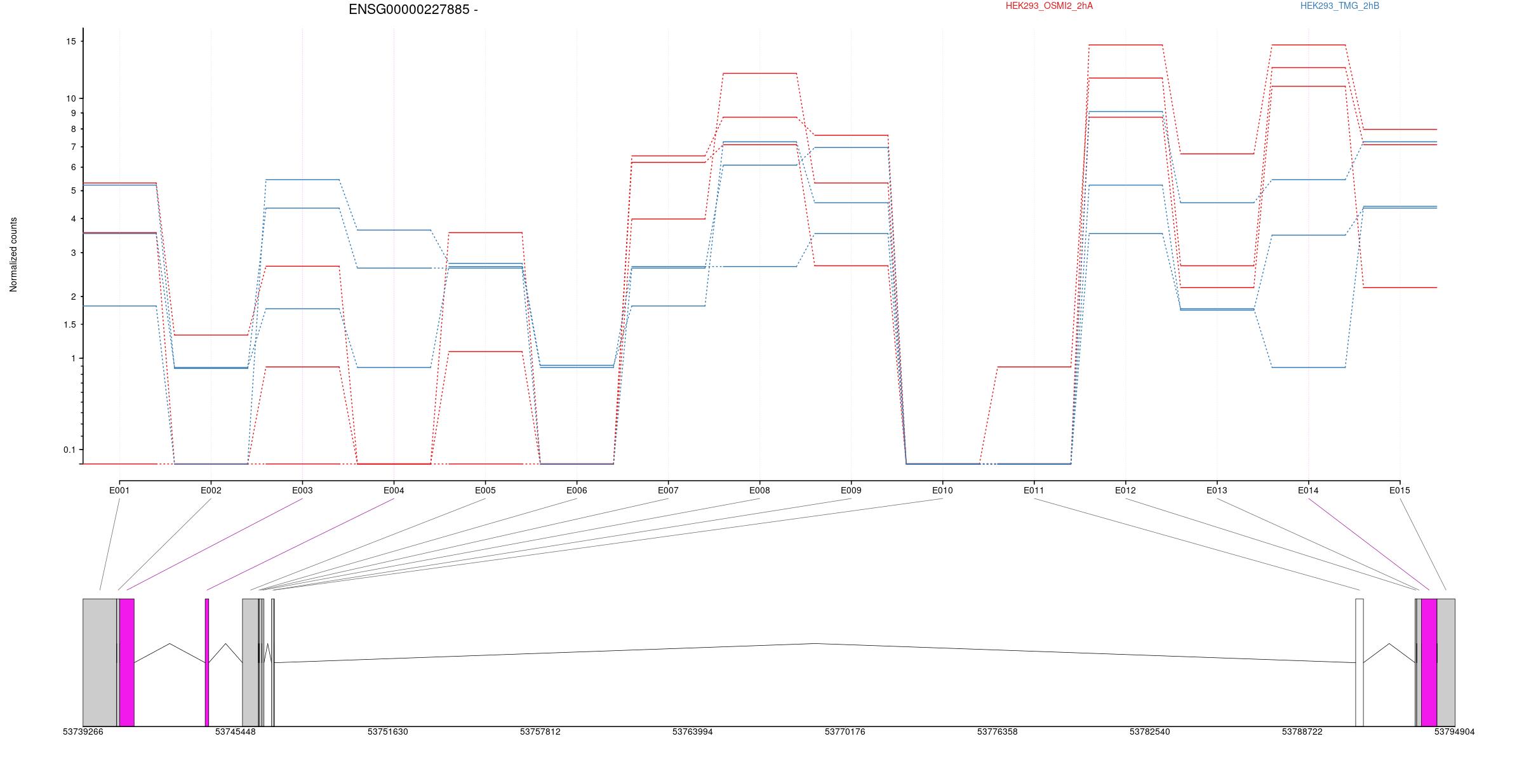Viewport: 1524px width, 762px height.
Task: Click the white exon box near 53788722
Action: (x=1360, y=662)
